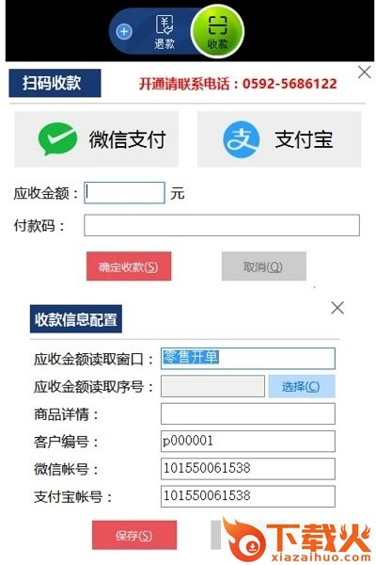The width and height of the screenshot is (376, 565).
Task: Click the 应收金额读取窗口 text field
Action: (248, 358)
